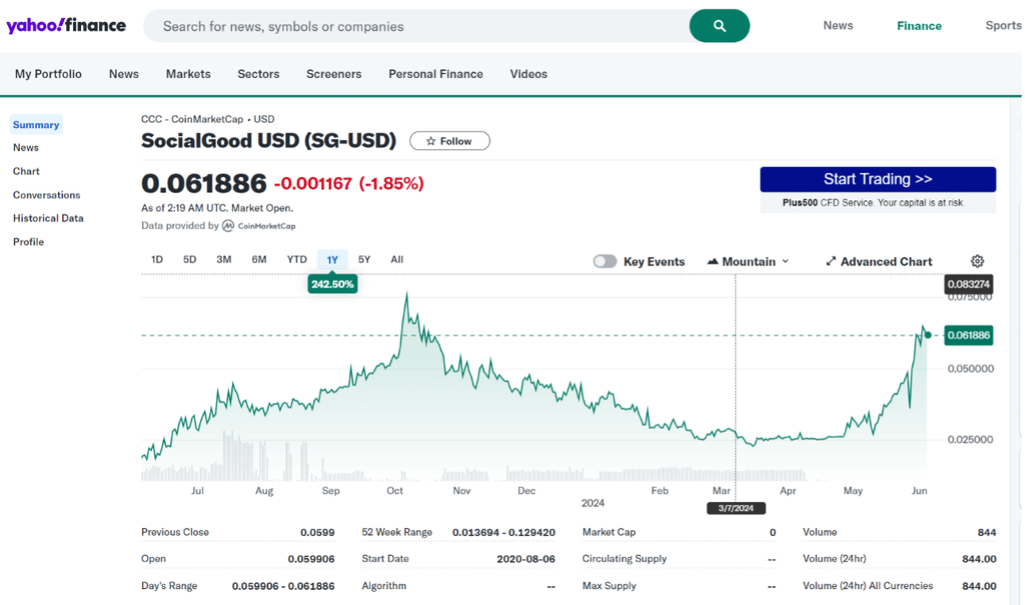Click the Day's Range value
Screen dimensions: 1025x605
(283, 586)
